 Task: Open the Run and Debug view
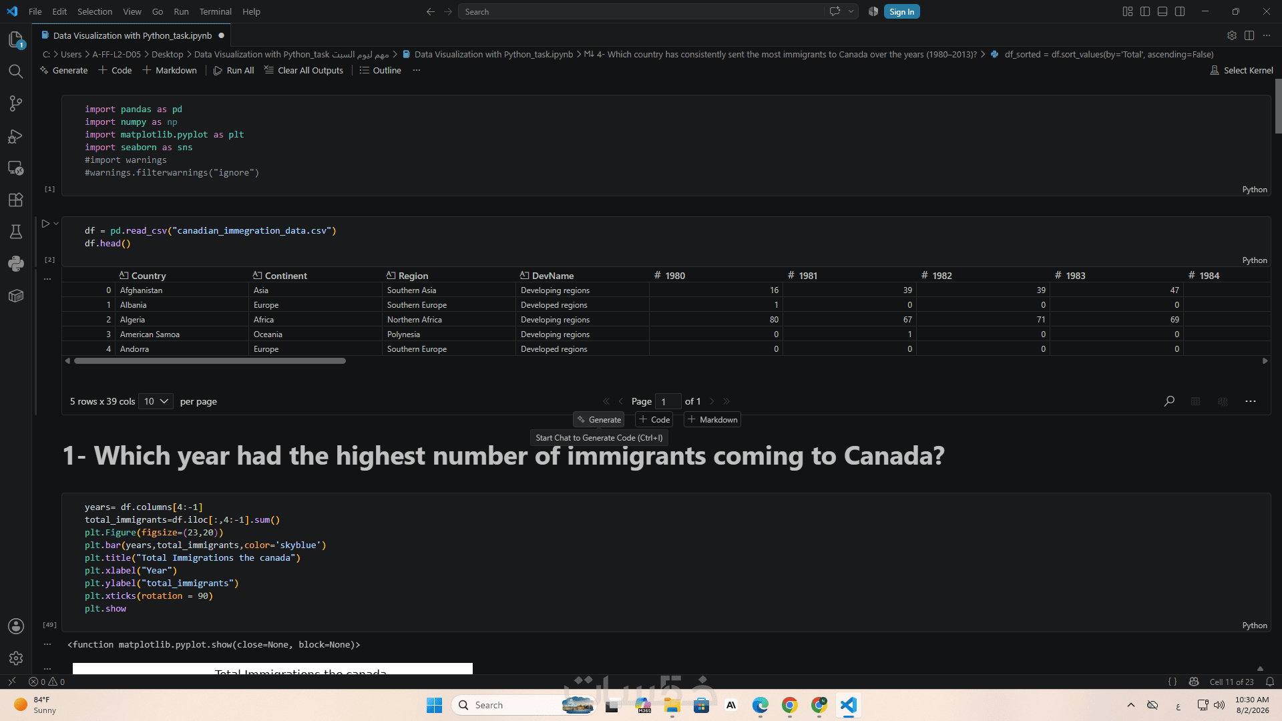click(x=16, y=136)
